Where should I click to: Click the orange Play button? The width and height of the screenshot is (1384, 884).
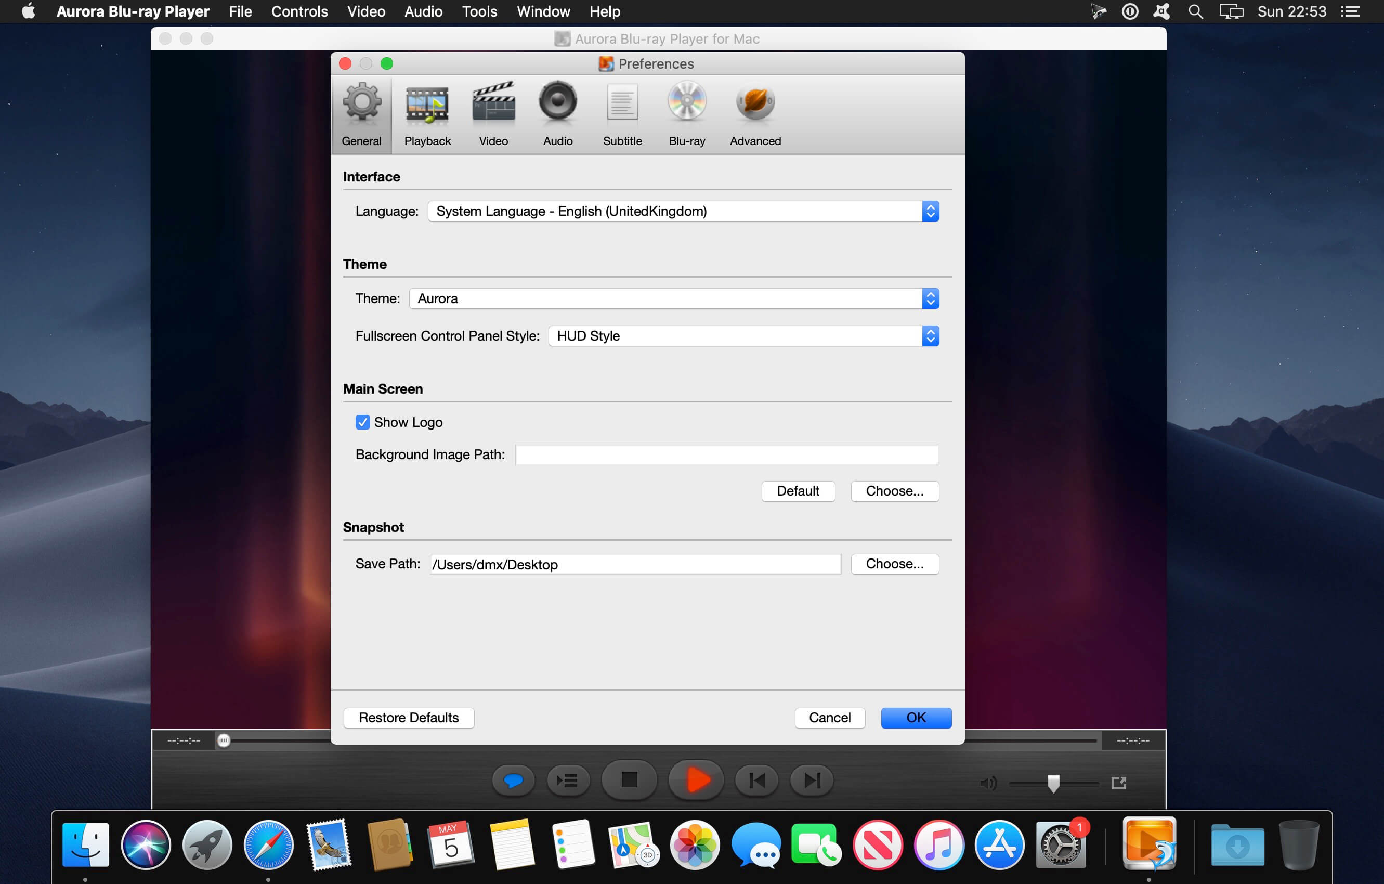[696, 780]
